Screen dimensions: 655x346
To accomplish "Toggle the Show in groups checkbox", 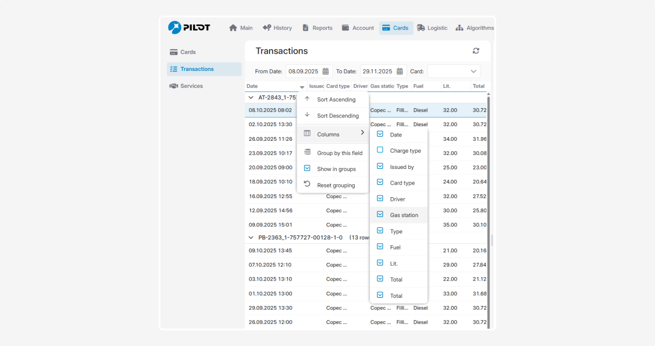I will point(307,168).
